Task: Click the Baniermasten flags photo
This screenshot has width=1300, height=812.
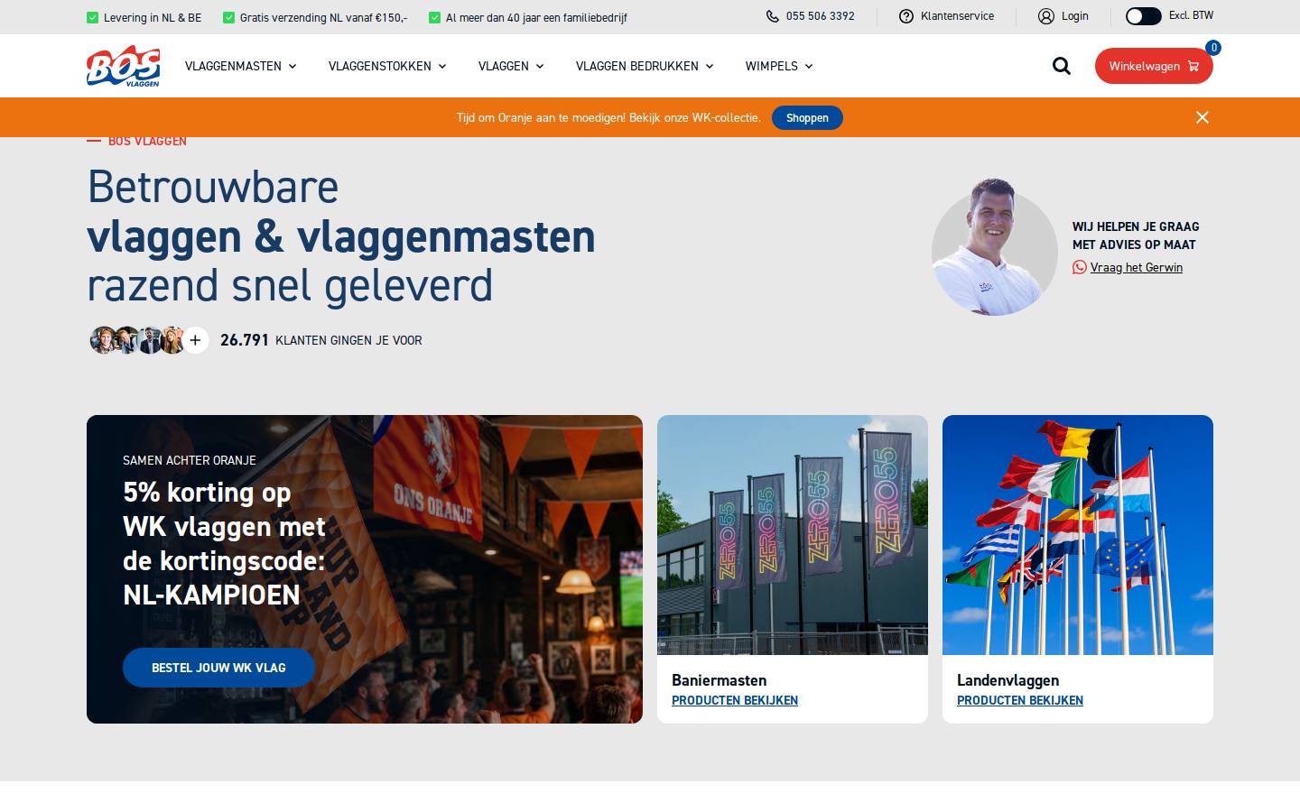Action: pos(793,535)
